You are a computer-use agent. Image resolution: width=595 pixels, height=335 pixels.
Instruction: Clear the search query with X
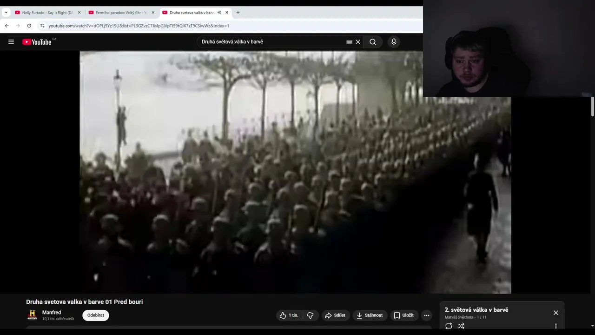[358, 42]
